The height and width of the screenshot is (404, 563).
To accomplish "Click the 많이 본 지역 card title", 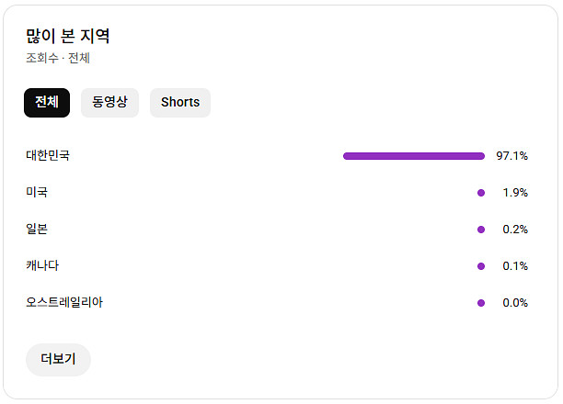I will [68, 37].
